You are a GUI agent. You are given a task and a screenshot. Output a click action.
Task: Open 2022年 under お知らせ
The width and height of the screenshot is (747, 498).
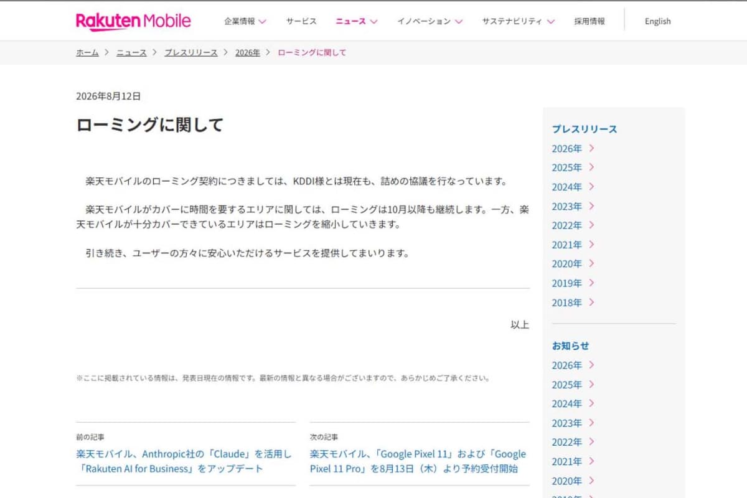click(573, 443)
